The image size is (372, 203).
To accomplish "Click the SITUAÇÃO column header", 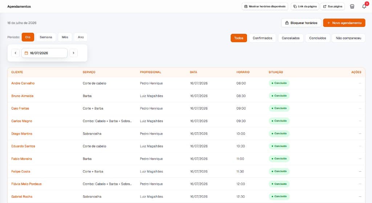I will coord(276,72).
